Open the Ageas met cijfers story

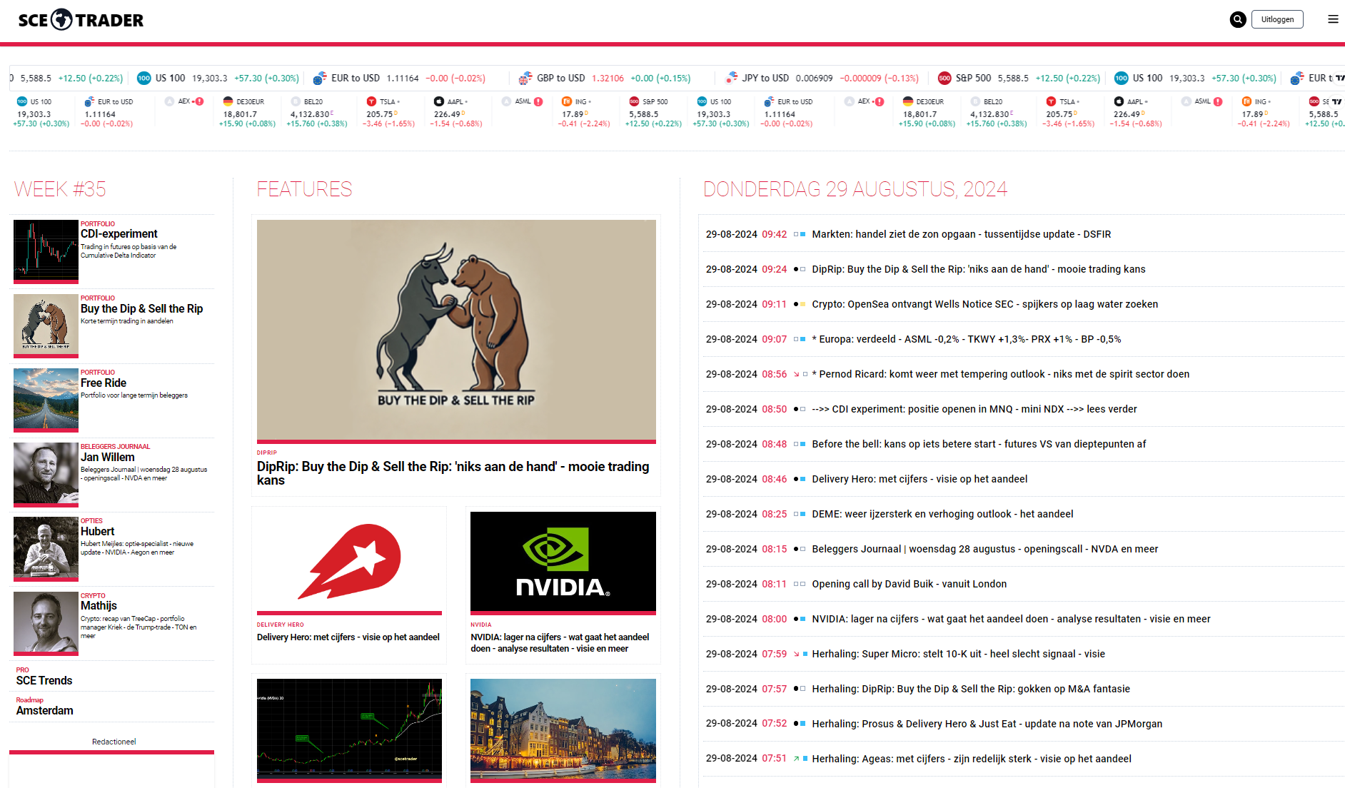(x=972, y=759)
